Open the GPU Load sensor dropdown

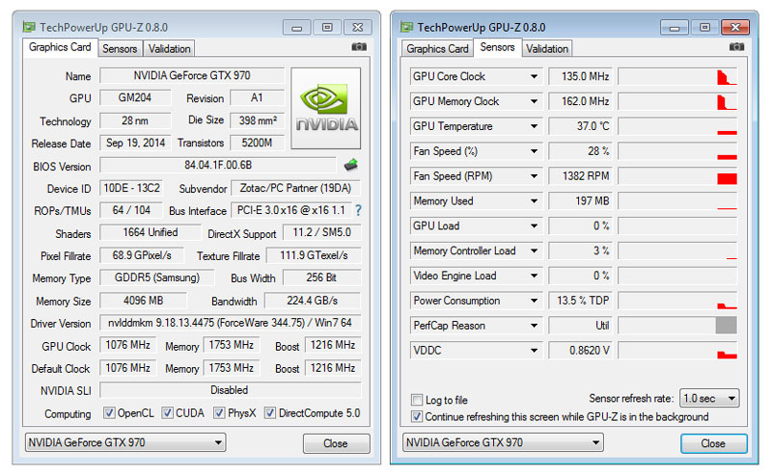click(534, 225)
